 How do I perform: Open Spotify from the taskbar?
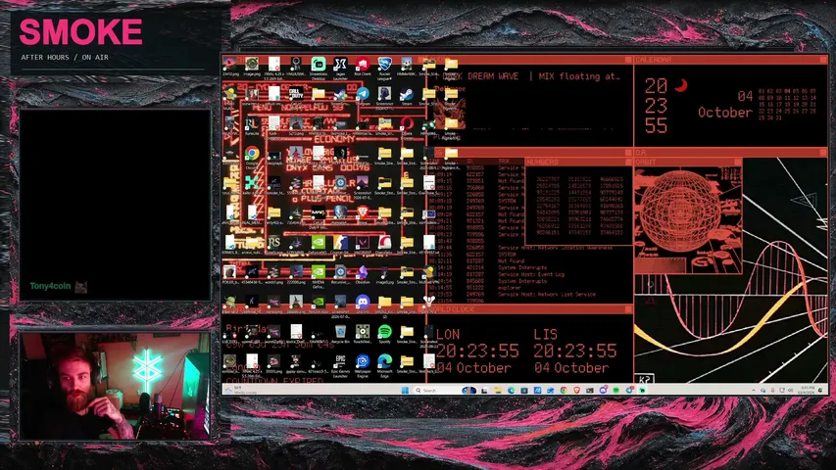616,390
